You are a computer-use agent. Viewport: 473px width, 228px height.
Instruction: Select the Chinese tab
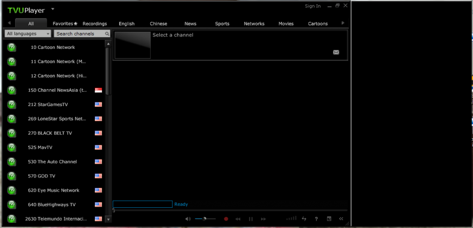click(x=158, y=23)
